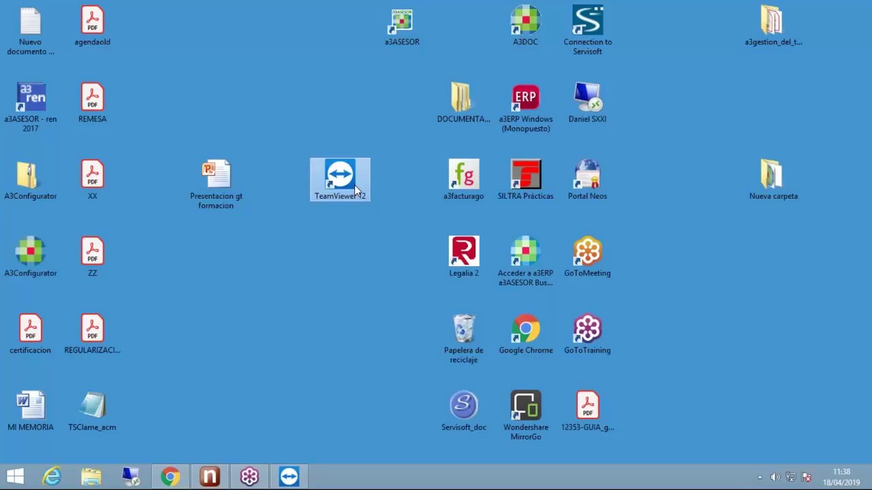Select the Wondershare MirrorGo desktop icon
Image resolution: width=872 pixels, height=490 pixels.
click(525, 416)
